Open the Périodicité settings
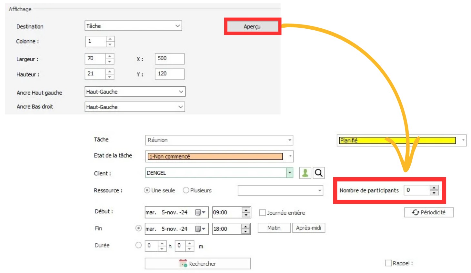This screenshot has height=273, width=471. (x=429, y=212)
